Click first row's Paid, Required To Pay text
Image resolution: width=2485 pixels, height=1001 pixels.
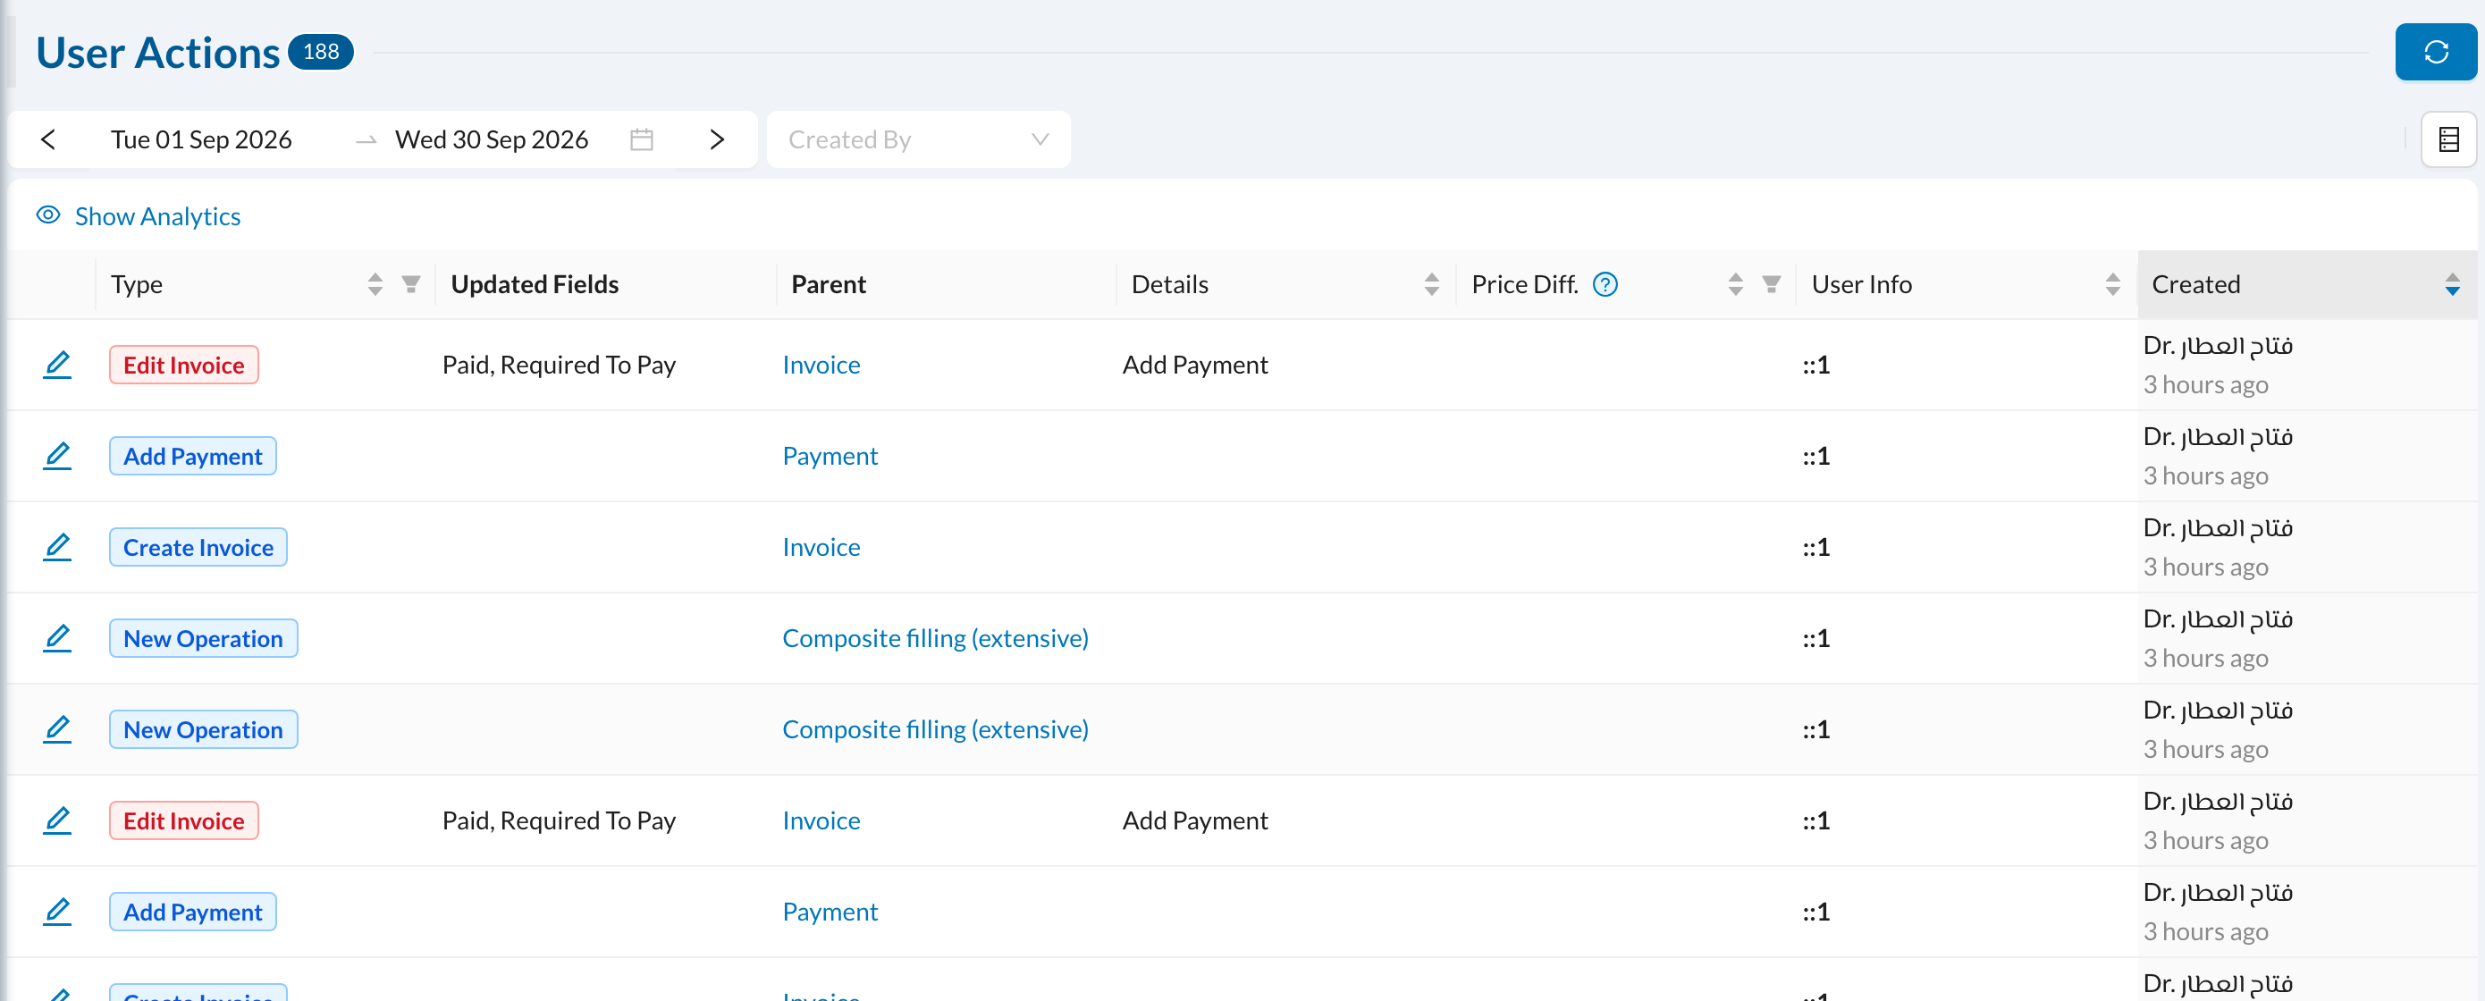click(x=559, y=365)
